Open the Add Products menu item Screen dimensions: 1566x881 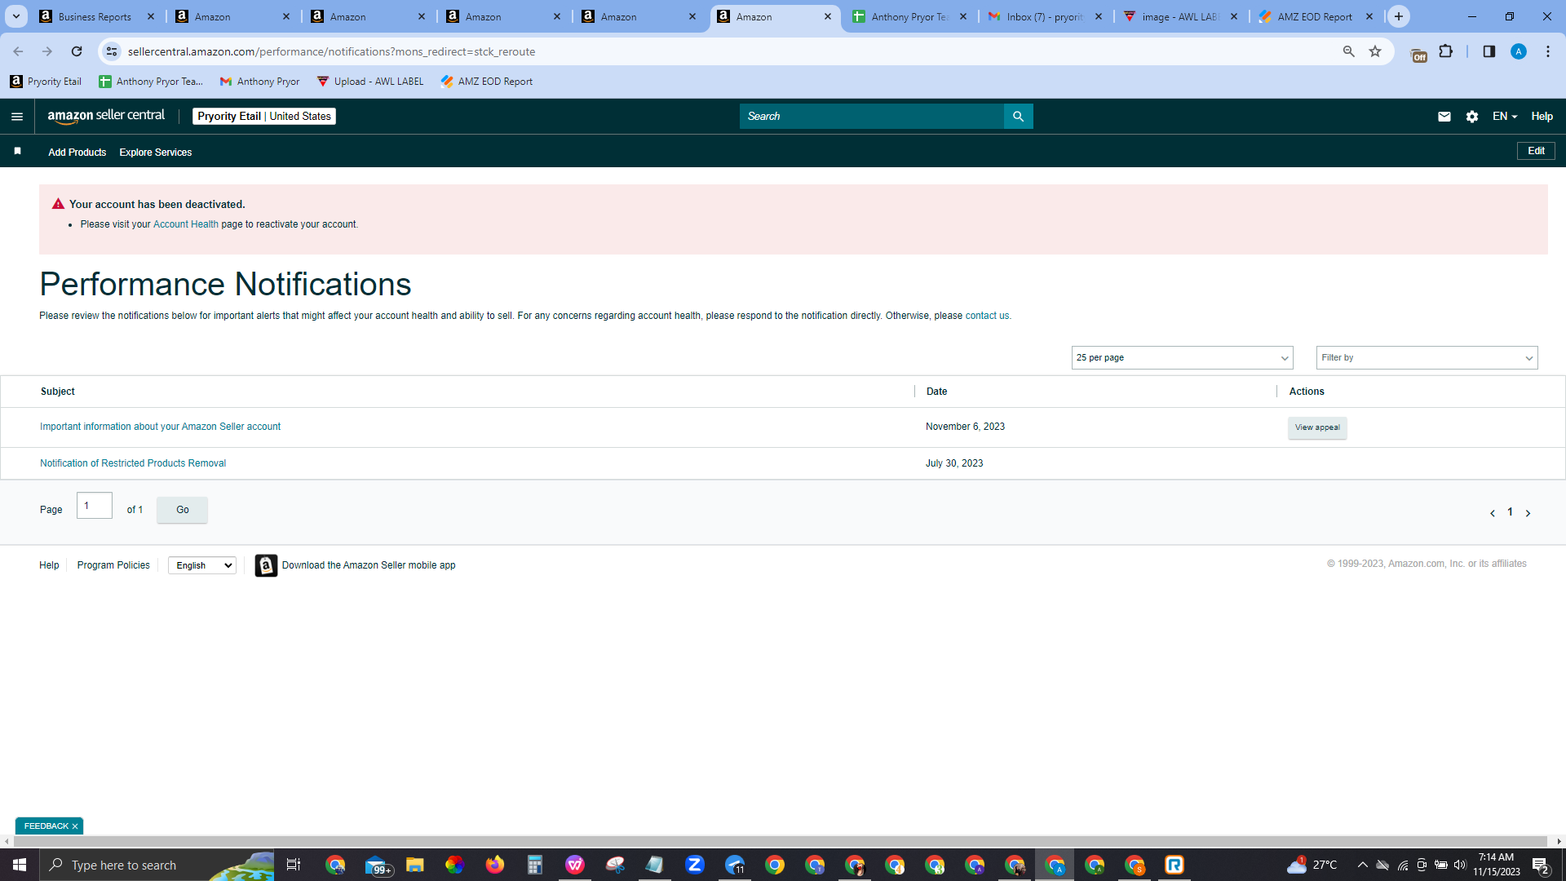(x=77, y=153)
